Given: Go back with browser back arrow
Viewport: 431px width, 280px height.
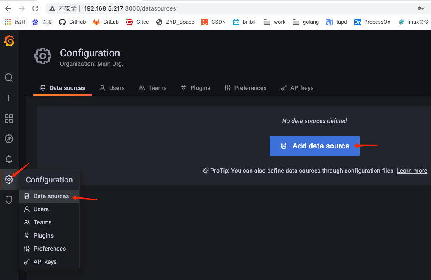Looking at the screenshot, I should click(8, 8).
